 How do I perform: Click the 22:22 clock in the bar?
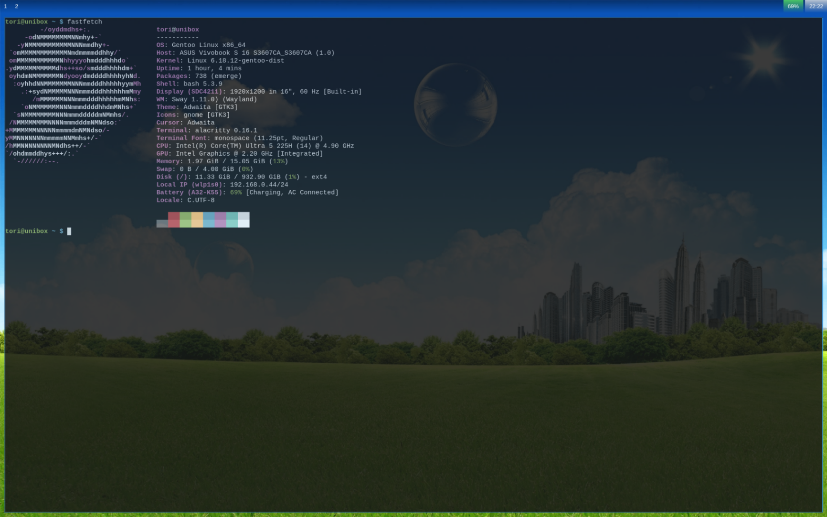coord(816,6)
